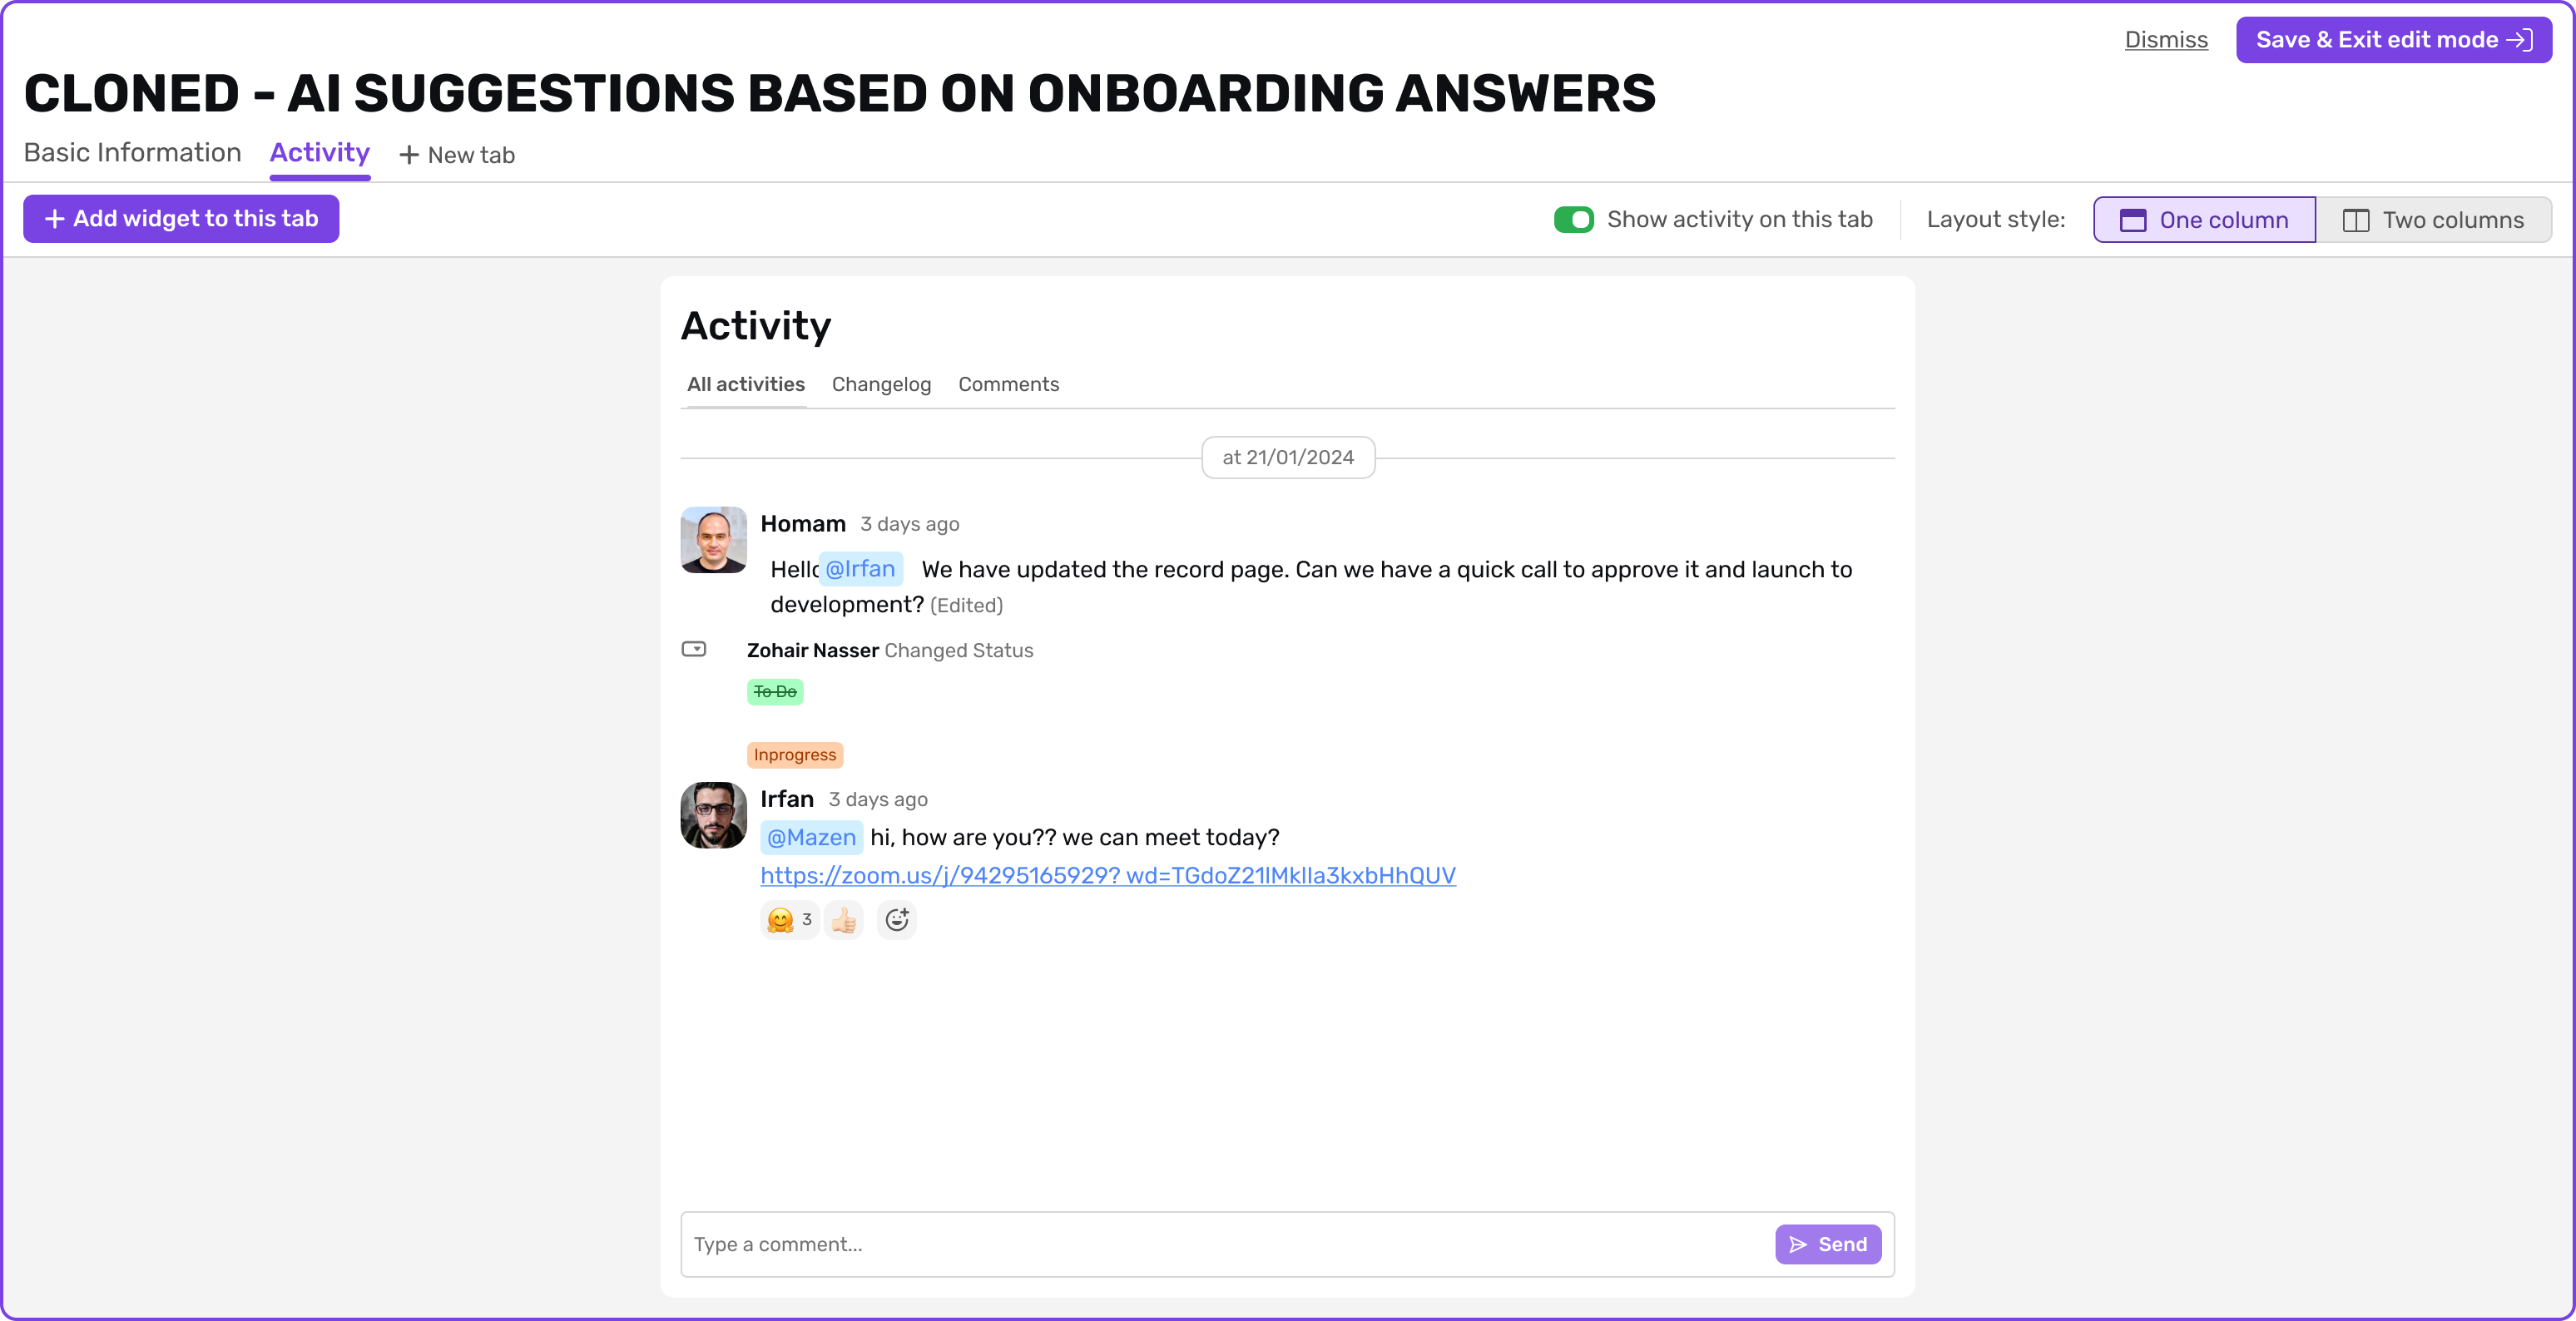Select the thumbs up reaction

tap(843, 919)
